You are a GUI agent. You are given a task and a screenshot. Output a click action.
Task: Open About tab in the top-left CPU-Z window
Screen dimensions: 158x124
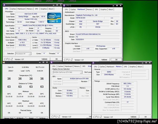coord(51,9)
